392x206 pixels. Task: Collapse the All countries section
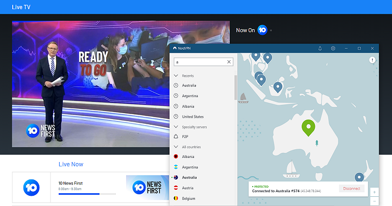(x=176, y=147)
